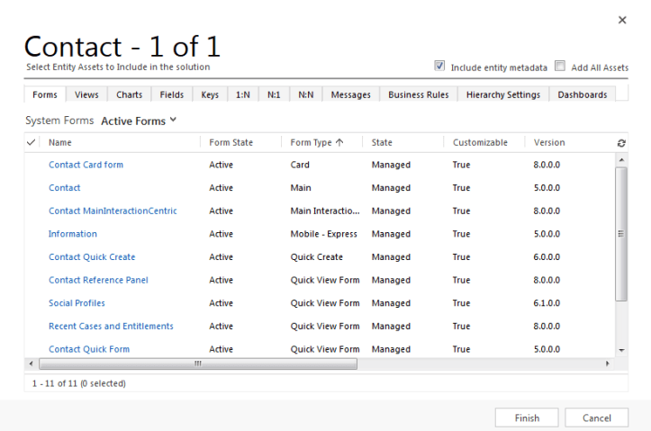This screenshot has width=651, height=431.
Task: Open the Contact Card form link
Action: (86, 165)
